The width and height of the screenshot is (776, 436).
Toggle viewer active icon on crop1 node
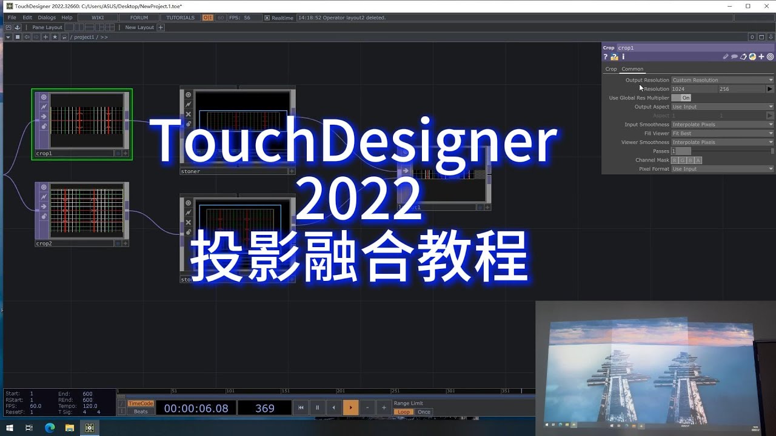pos(44,97)
